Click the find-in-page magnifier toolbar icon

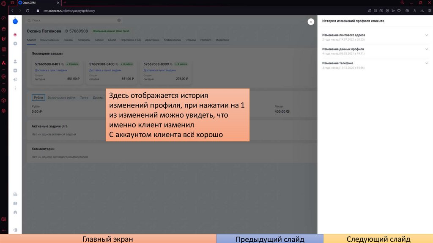click(x=370, y=11)
